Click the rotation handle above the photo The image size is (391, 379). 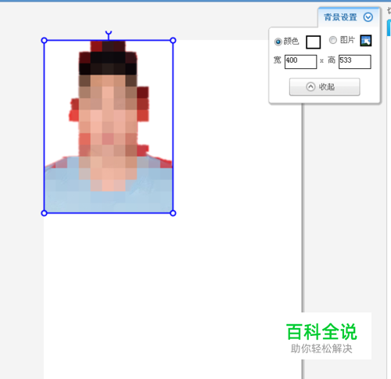coord(109,33)
